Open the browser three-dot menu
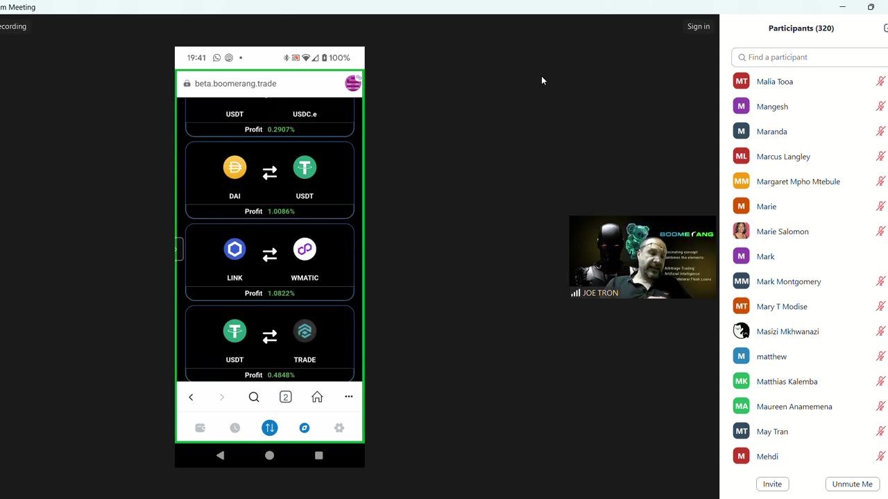888x499 pixels. pos(349,397)
